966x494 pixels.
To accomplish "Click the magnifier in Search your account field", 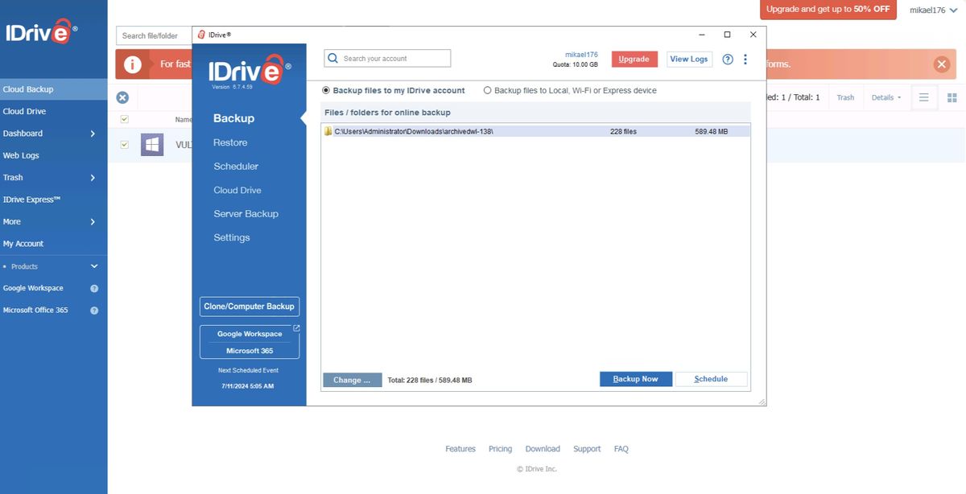I will coord(332,57).
